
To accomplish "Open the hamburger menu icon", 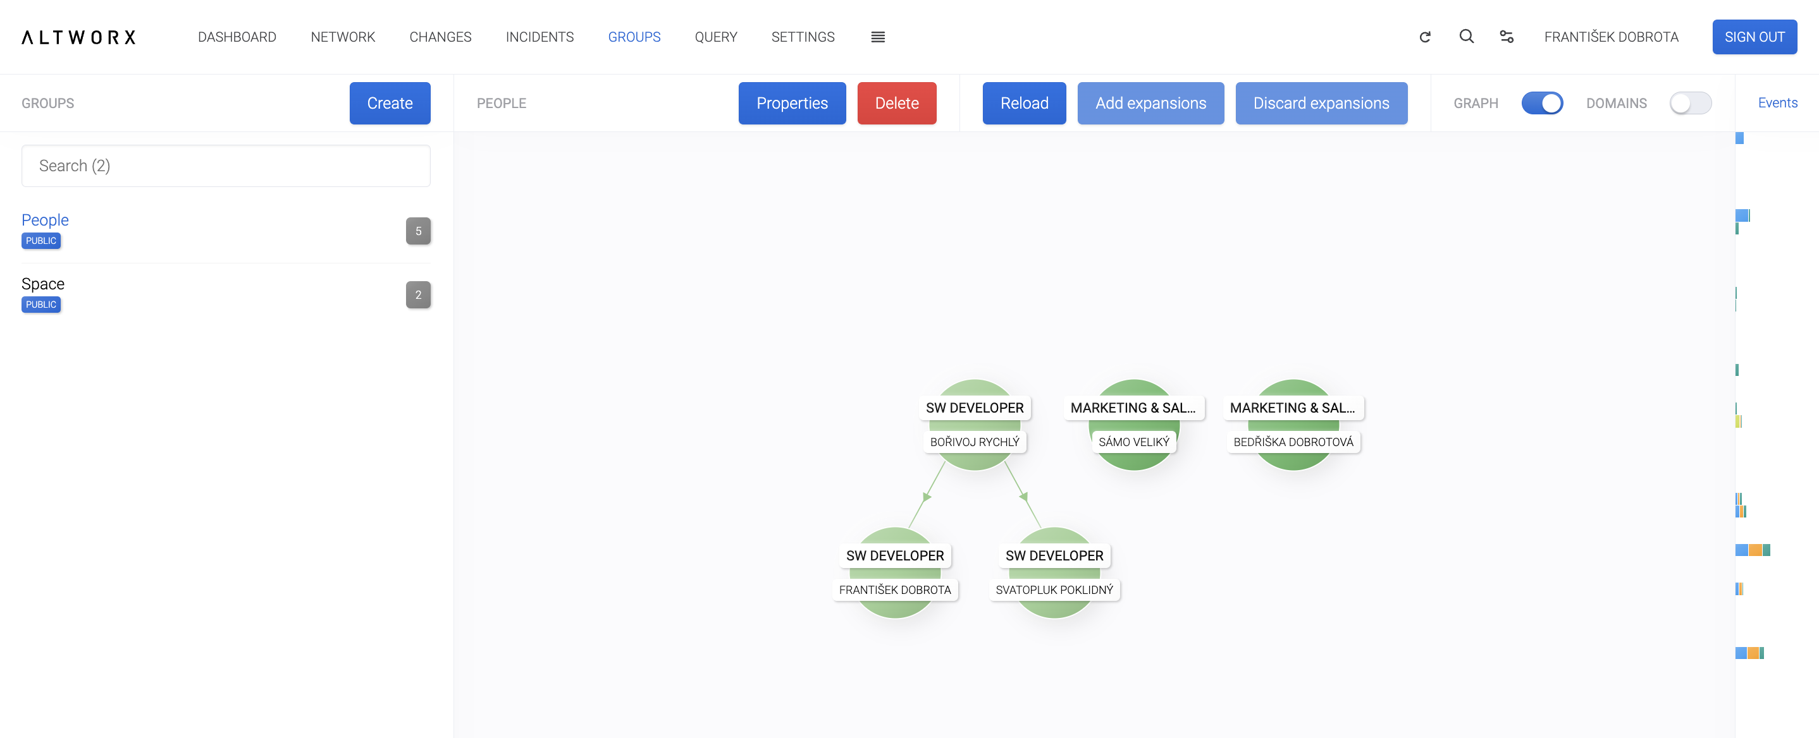I will 878,37.
